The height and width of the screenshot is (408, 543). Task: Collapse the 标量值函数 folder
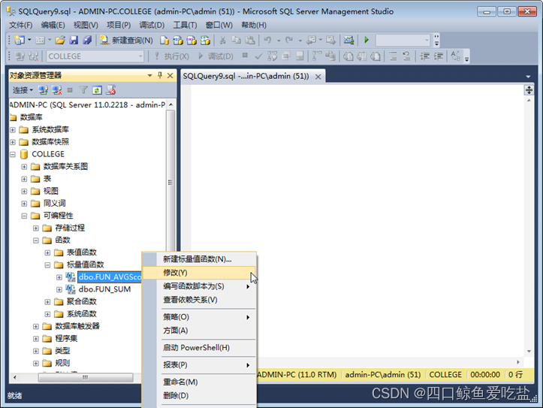click(48, 265)
